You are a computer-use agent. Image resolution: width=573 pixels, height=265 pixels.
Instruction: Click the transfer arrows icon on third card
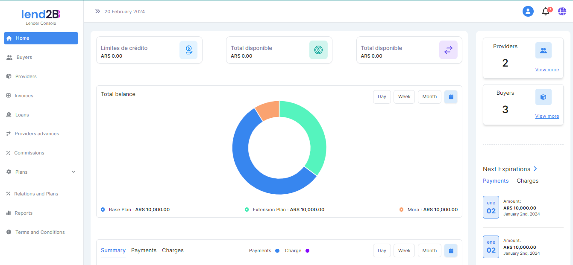point(448,50)
